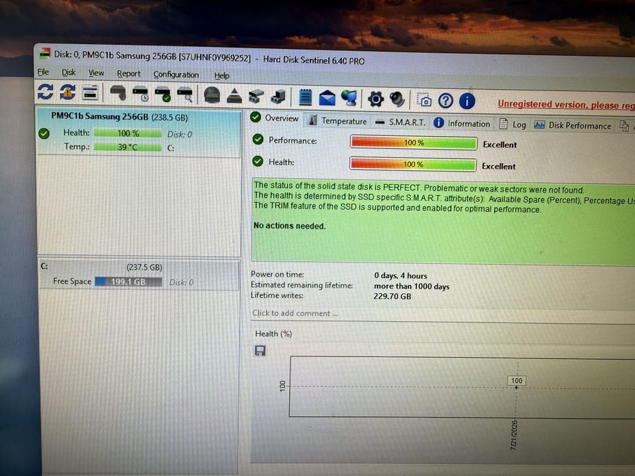
Task: Click the blue info about icon
Action: 467,101
